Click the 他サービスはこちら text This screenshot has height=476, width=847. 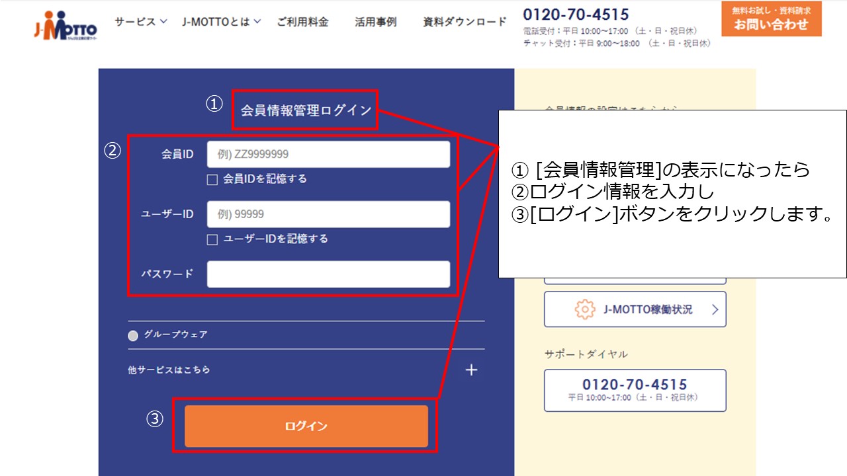pos(169,370)
